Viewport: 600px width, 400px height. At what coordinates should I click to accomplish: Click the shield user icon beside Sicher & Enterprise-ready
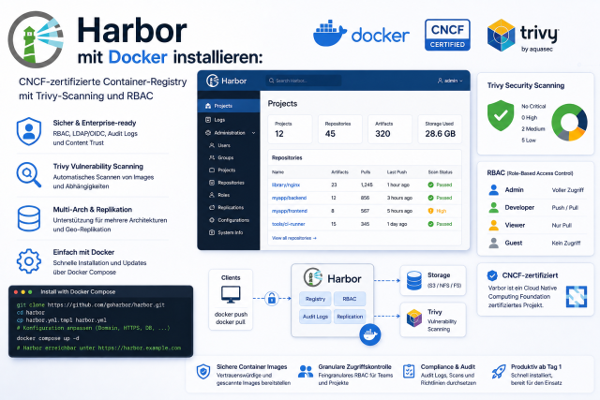[29, 131]
